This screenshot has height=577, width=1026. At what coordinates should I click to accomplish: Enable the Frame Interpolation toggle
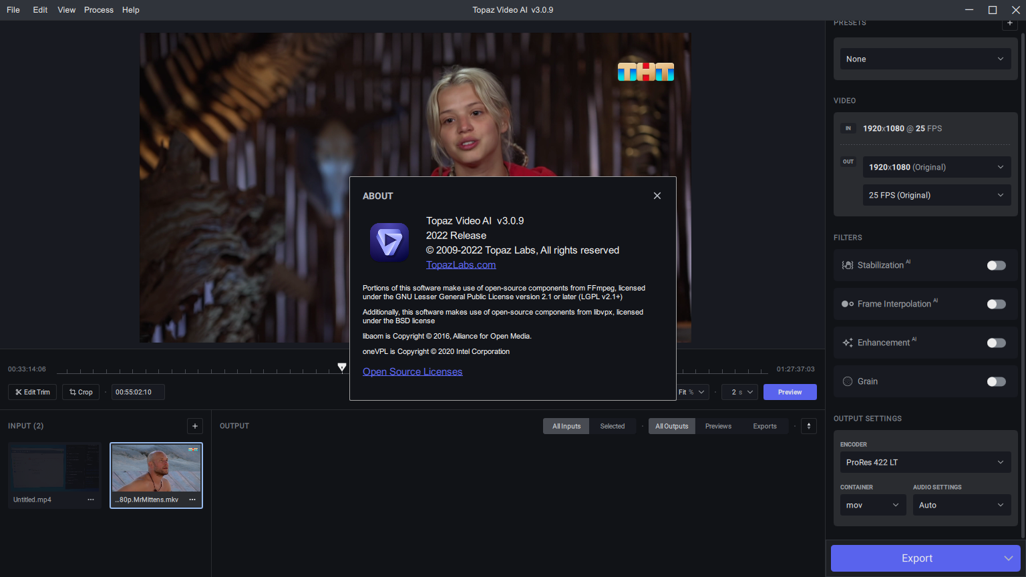(x=996, y=304)
